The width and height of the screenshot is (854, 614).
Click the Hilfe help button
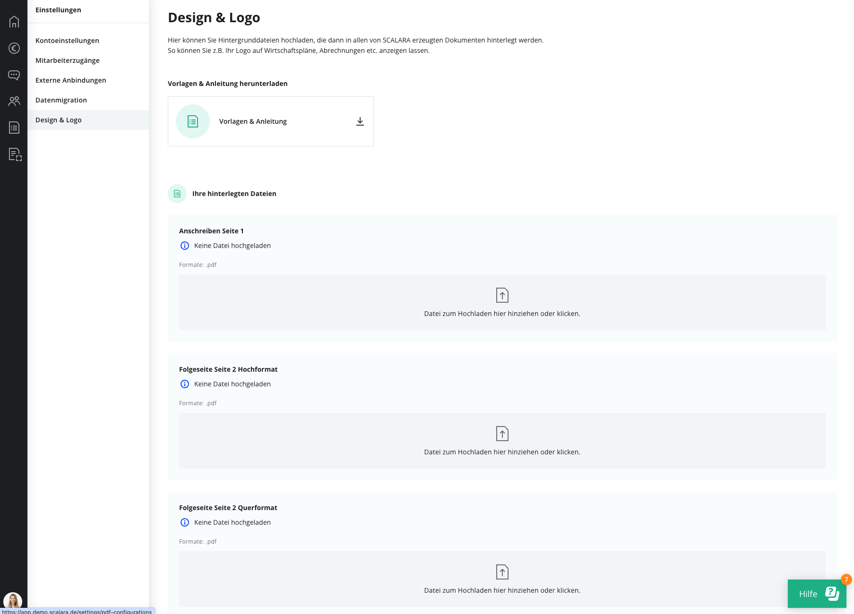click(817, 594)
